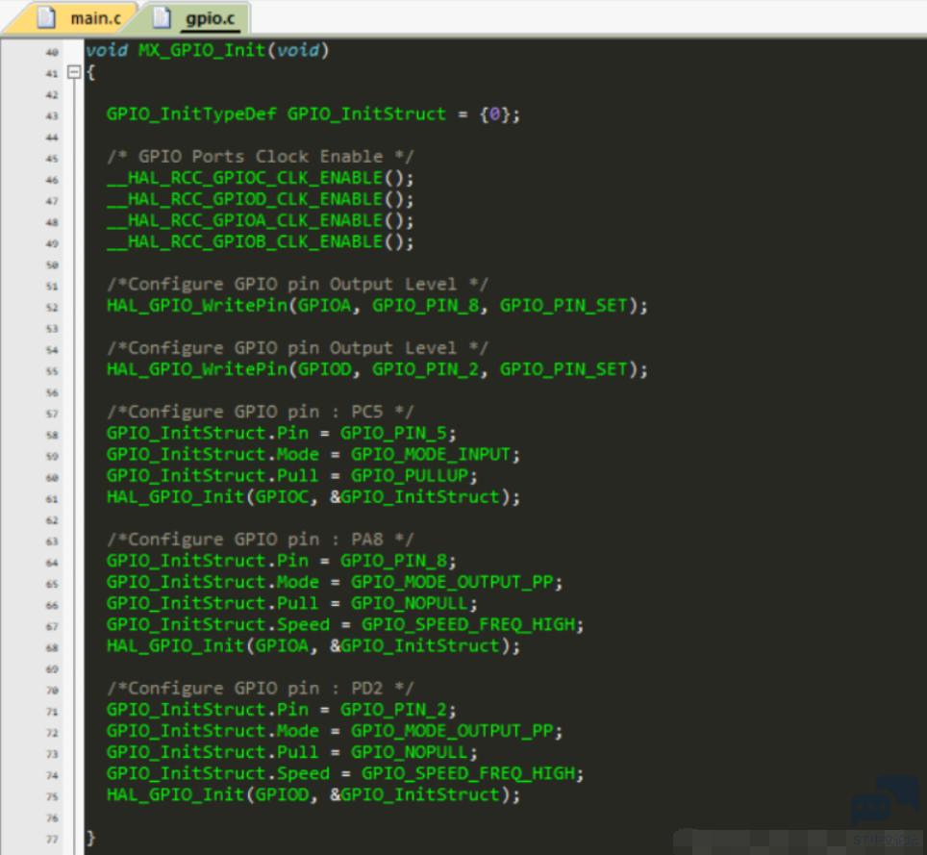Image resolution: width=927 pixels, height=855 pixels.
Task: Click the main.c file icon
Action: click(x=46, y=17)
